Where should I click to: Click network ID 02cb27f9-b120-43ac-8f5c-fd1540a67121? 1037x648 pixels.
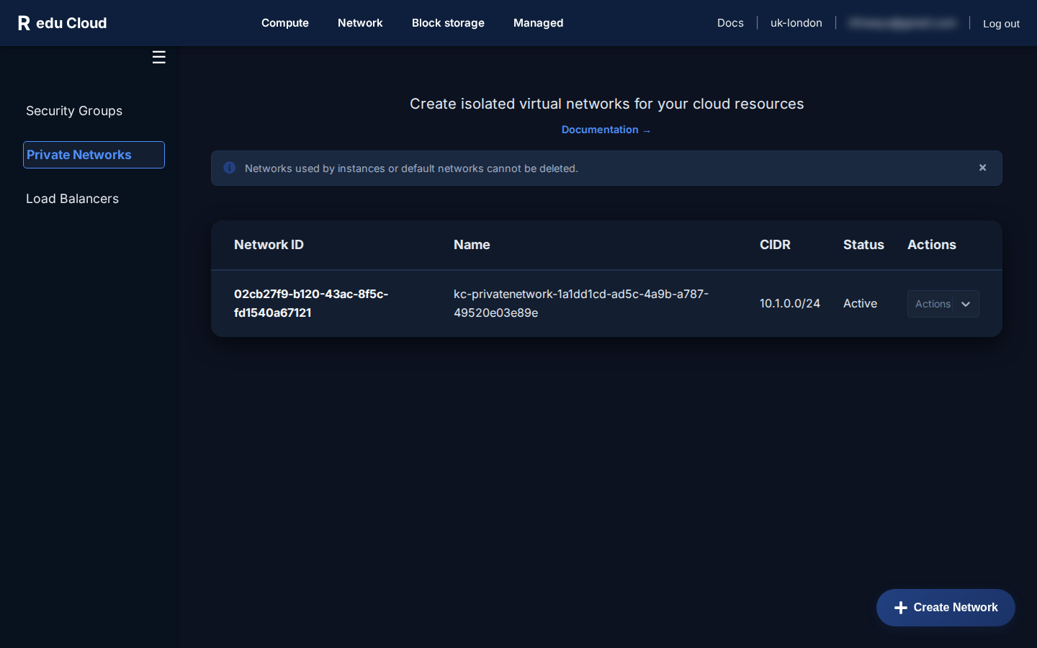point(311,303)
